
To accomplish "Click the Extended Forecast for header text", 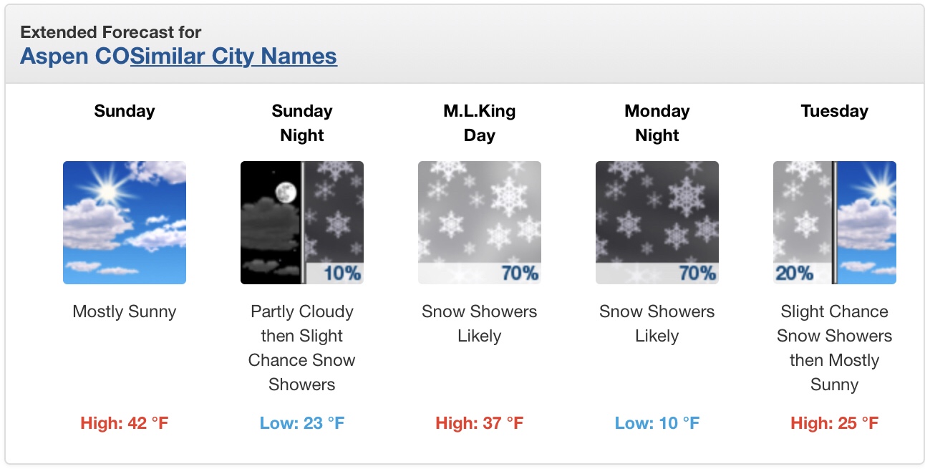I will [111, 32].
